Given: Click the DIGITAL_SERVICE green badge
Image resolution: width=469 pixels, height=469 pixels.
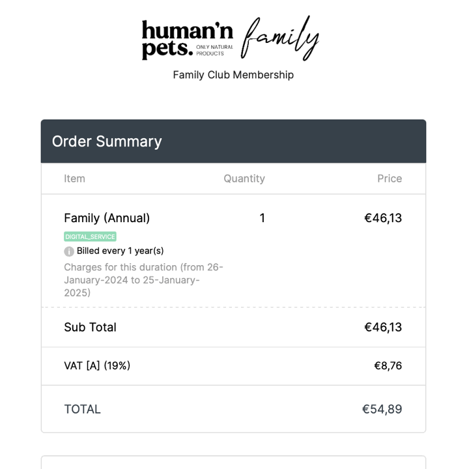Looking at the screenshot, I should point(90,236).
